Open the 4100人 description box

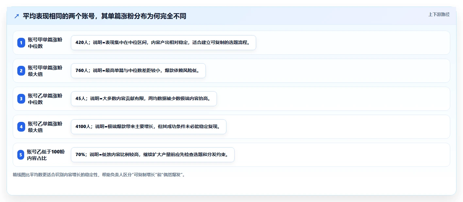pos(149,127)
